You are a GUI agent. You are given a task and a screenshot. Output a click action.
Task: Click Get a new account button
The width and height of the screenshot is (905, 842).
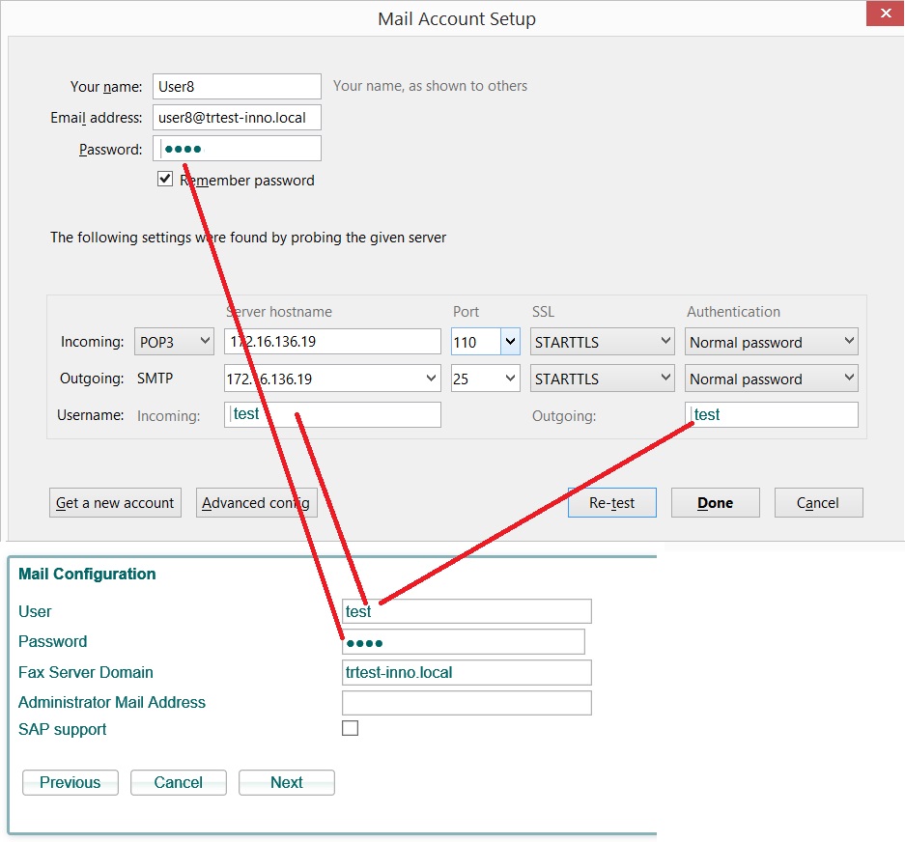pyautogui.click(x=115, y=502)
